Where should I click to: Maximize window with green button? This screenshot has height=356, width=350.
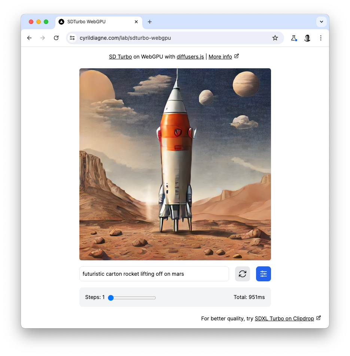(46, 22)
